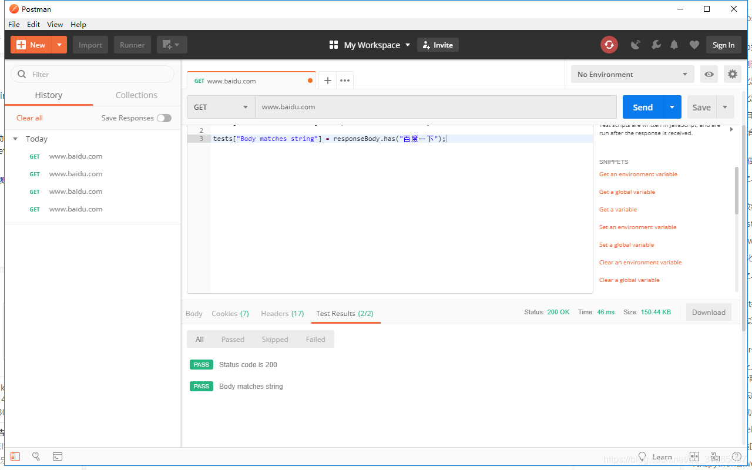Open the New button dropdown arrow

coord(59,45)
